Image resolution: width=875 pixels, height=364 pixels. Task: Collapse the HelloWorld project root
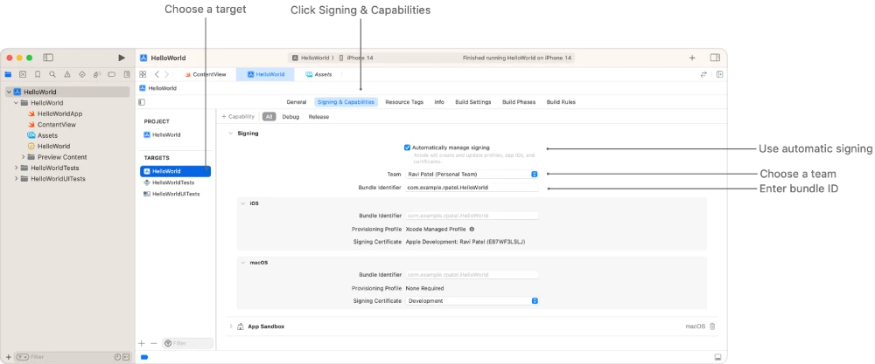pyautogui.click(x=10, y=92)
